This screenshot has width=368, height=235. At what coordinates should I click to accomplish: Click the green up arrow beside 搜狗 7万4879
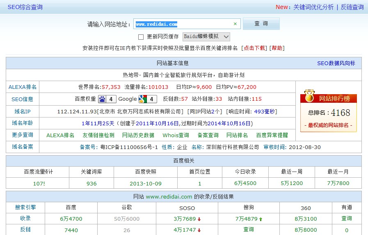[x=261, y=219]
